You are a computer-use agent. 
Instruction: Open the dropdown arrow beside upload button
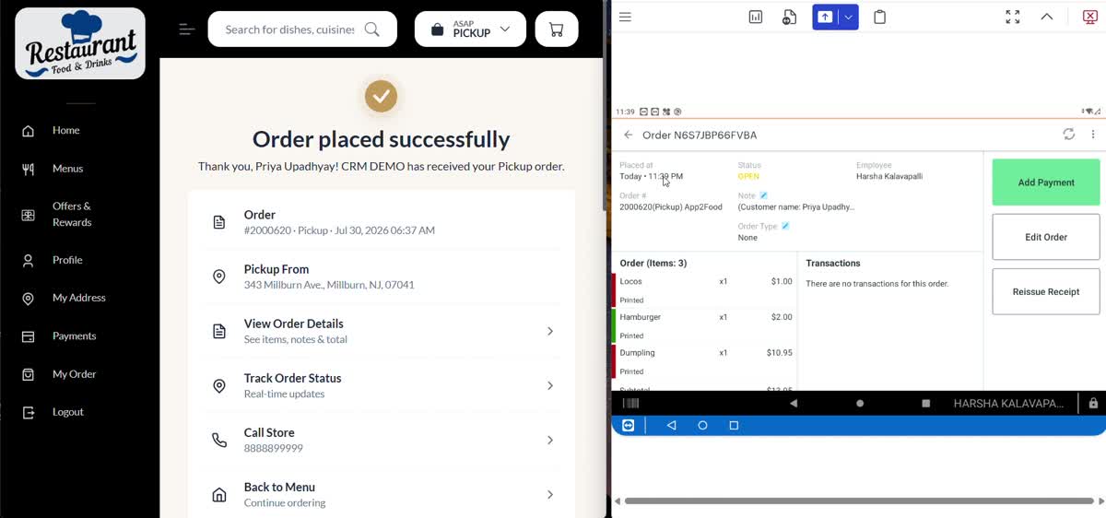click(x=849, y=17)
